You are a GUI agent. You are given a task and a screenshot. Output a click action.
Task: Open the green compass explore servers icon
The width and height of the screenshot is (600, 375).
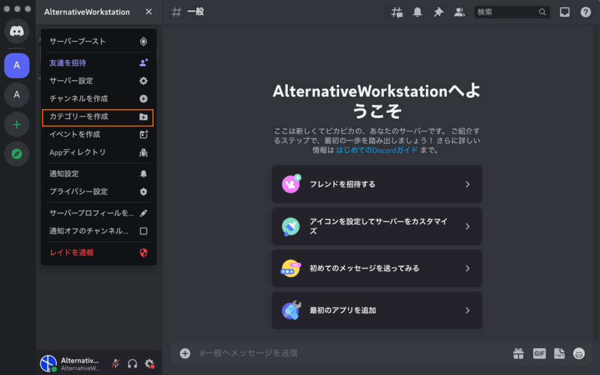(17, 154)
